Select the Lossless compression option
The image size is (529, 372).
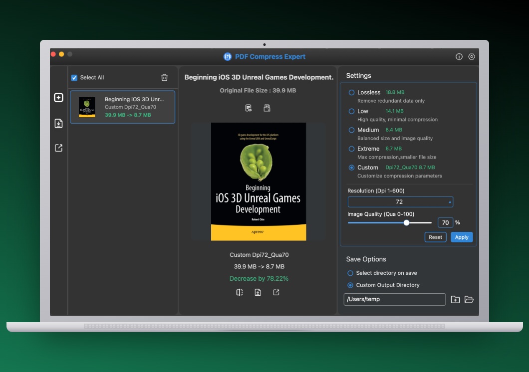[x=351, y=92]
